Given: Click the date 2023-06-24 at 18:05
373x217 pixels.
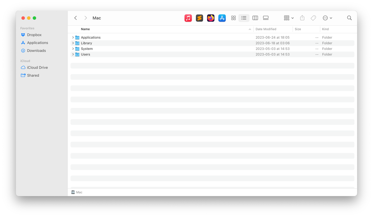Looking at the screenshot, I should click(x=272, y=38).
